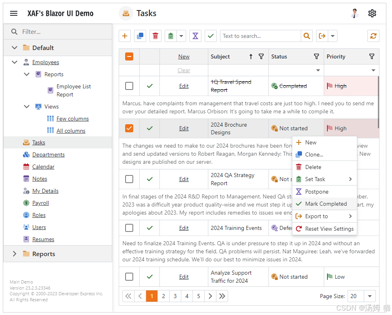Open the Export toolbar dropdown arrow
Screen dimensions: 392x315
333,36
